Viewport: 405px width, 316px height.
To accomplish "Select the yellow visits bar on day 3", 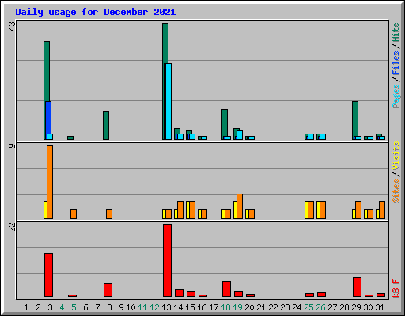I will 45,210.
